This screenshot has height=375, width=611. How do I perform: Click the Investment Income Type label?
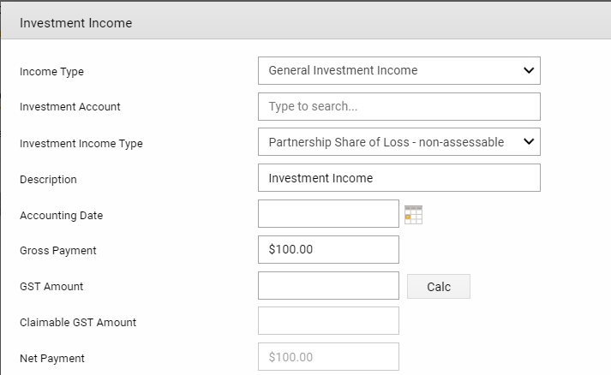point(81,144)
